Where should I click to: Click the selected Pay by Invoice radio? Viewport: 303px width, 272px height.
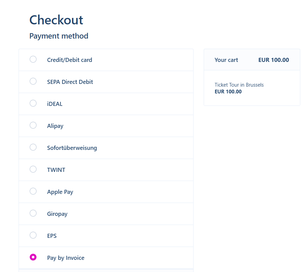33,257
